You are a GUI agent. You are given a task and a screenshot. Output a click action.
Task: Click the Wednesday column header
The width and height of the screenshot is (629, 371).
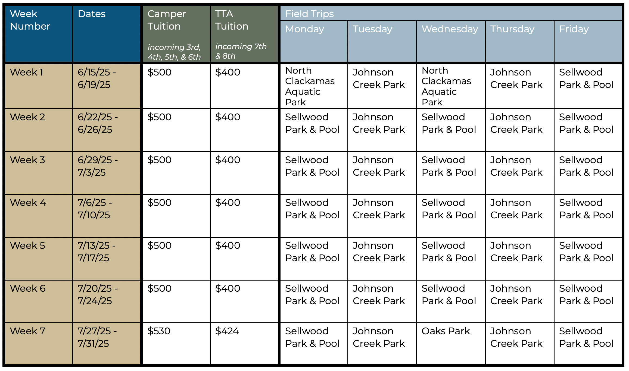451,42
